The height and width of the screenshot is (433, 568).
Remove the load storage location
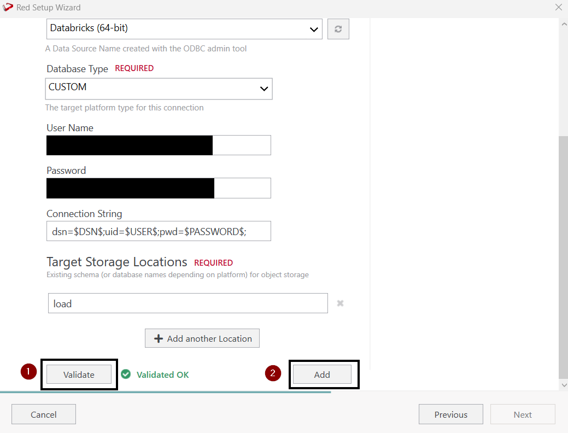click(x=340, y=303)
